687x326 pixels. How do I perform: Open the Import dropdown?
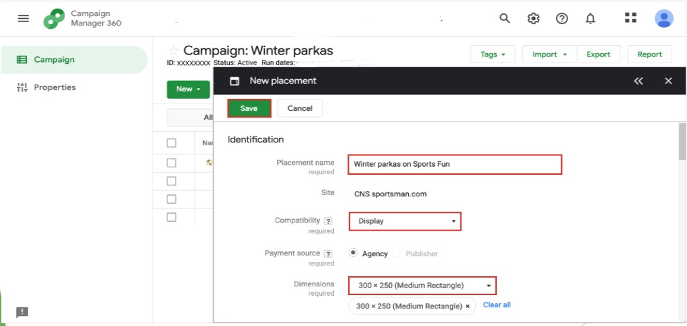549,54
